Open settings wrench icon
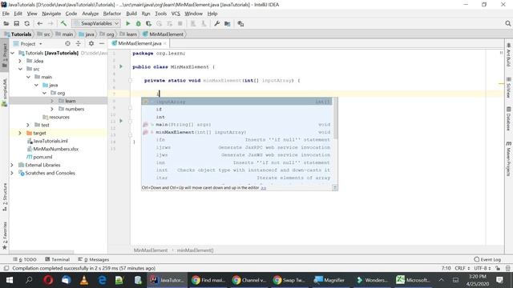Image resolution: width=513 pixels, height=288 pixels. click(216, 23)
